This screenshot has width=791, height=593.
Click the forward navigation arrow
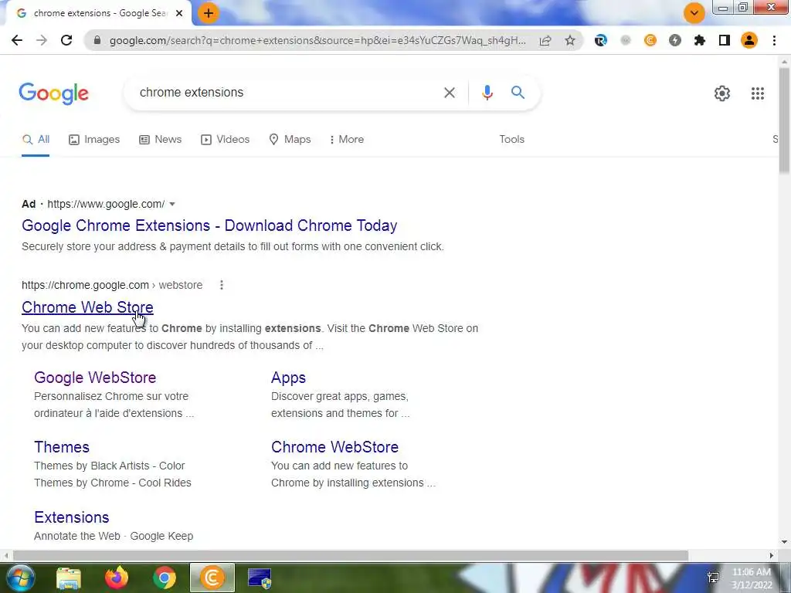tap(42, 40)
